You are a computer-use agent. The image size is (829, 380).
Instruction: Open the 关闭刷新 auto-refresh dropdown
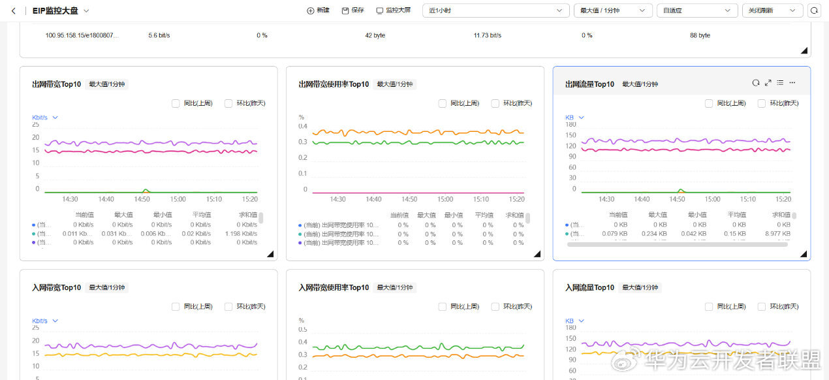773,10
